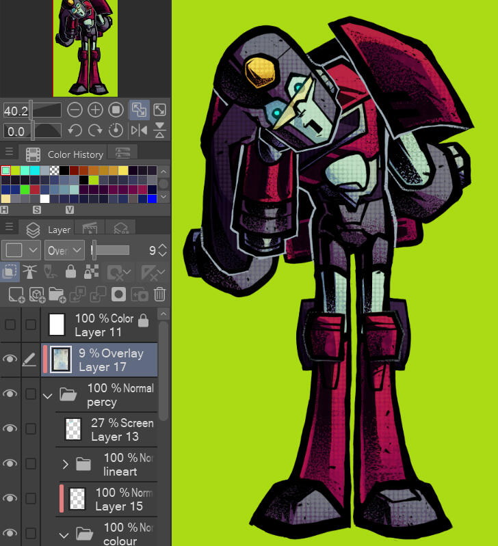Toggle the fit to navigator icon
This screenshot has width=498, height=546.
(x=139, y=110)
